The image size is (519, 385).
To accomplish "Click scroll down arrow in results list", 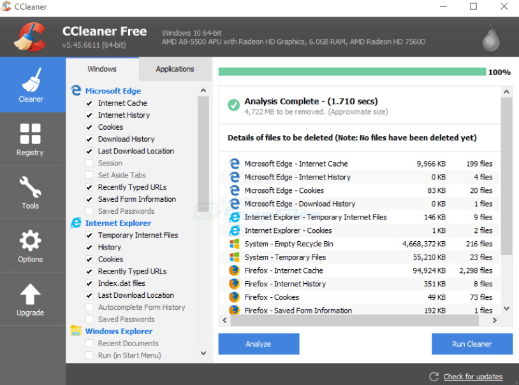I will point(507,309).
